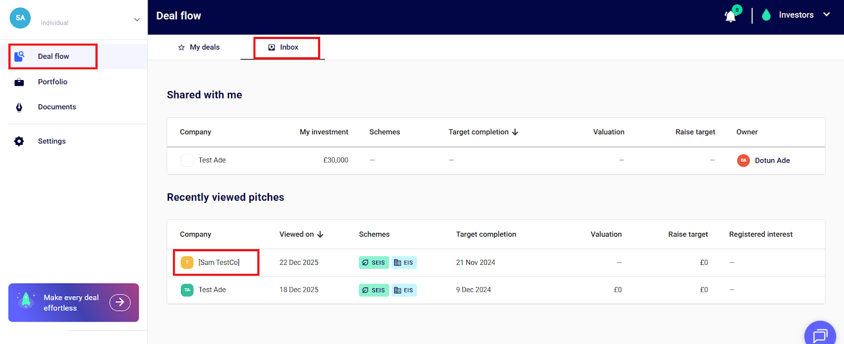Click the Portfolio briefcase icon
Viewport: 844px width, 344px height.
pos(20,82)
